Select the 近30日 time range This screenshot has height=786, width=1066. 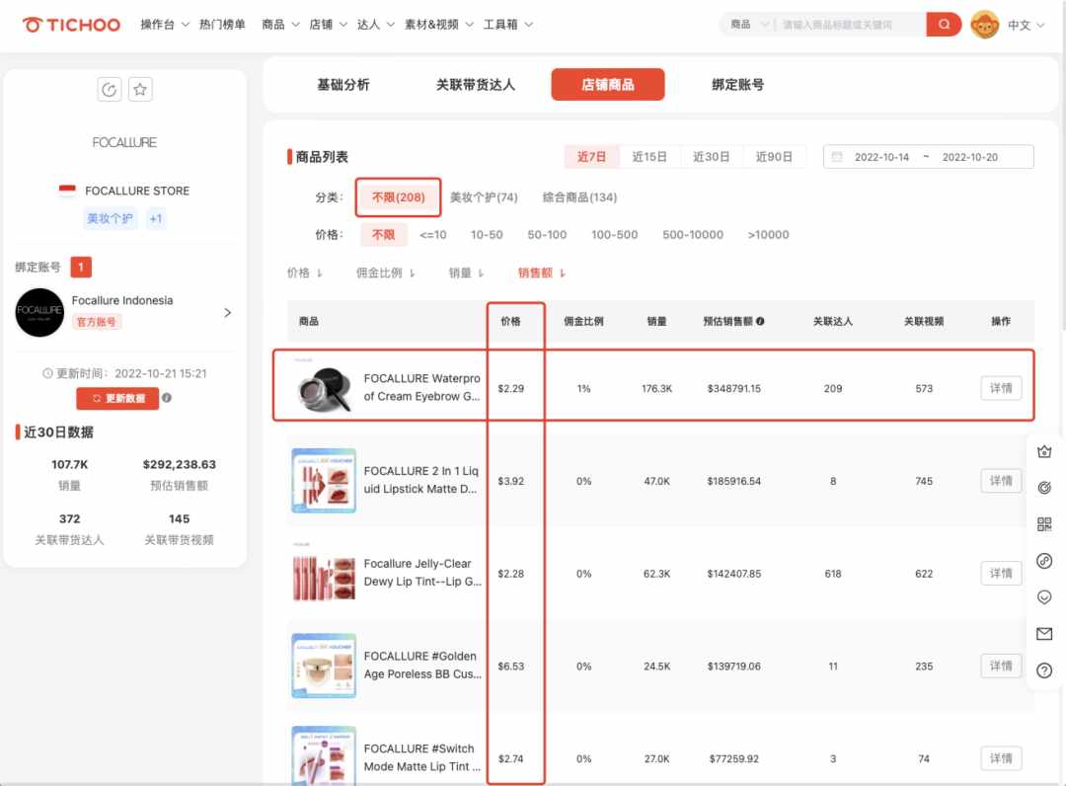[x=711, y=157]
